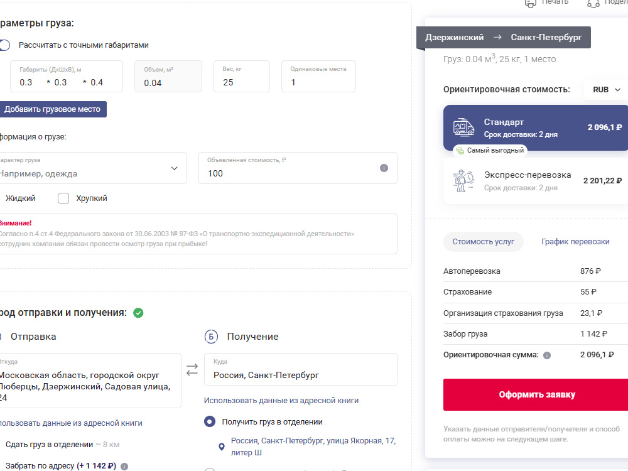Select the Стандарт delivery option
This screenshot has width=628, height=471.
click(x=536, y=127)
